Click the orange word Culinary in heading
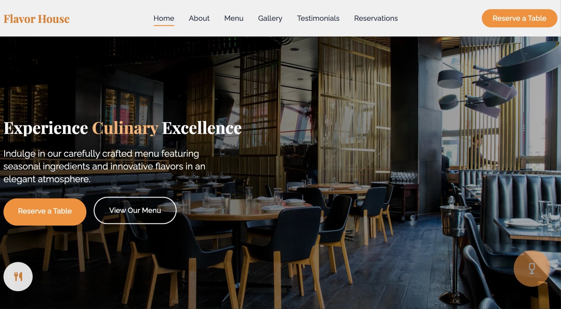Screen dimensions: 561x309 pyautogui.click(x=125, y=128)
